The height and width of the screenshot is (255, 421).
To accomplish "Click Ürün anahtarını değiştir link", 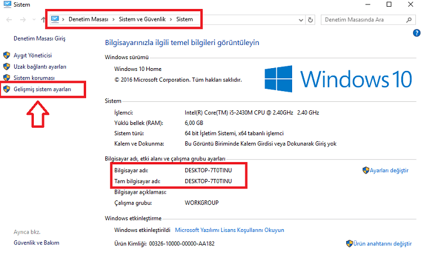I will pos(382,243).
